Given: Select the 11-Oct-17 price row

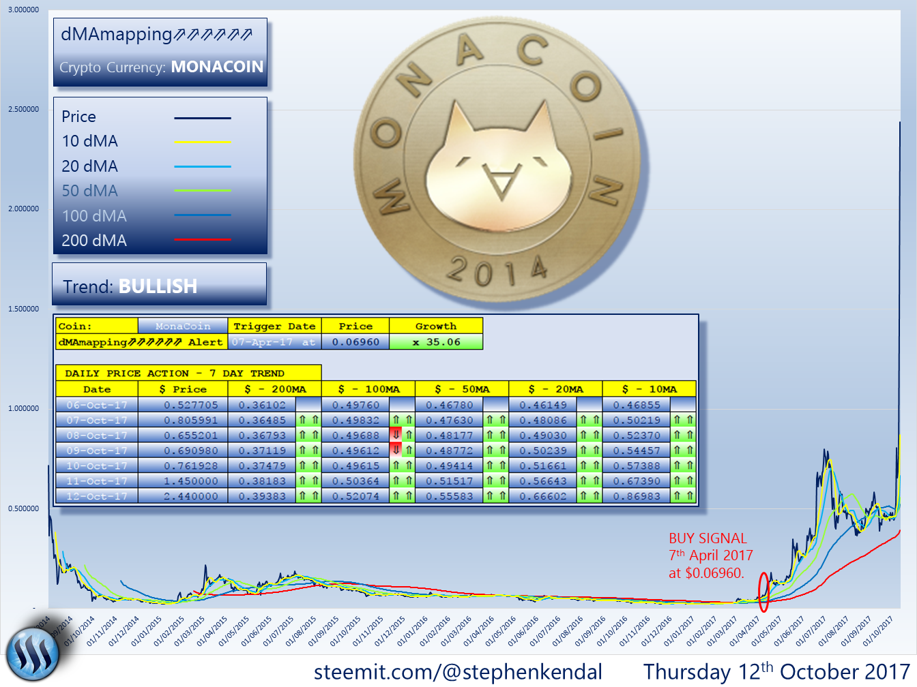Looking at the screenshot, I should point(184,480).
